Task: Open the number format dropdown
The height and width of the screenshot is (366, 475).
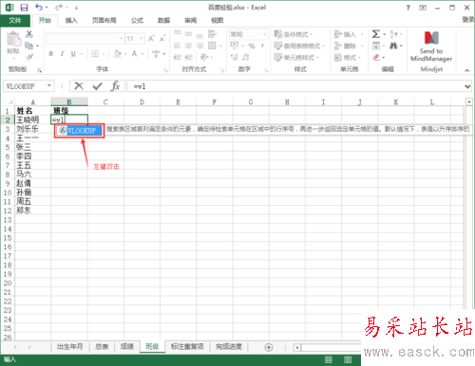Action: 264,34
